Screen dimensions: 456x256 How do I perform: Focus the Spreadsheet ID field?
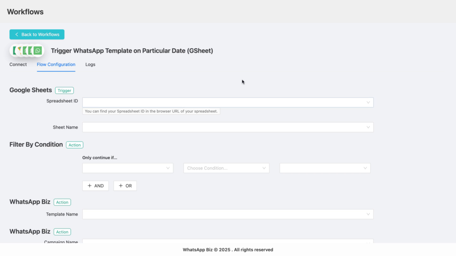pos(228,102)
